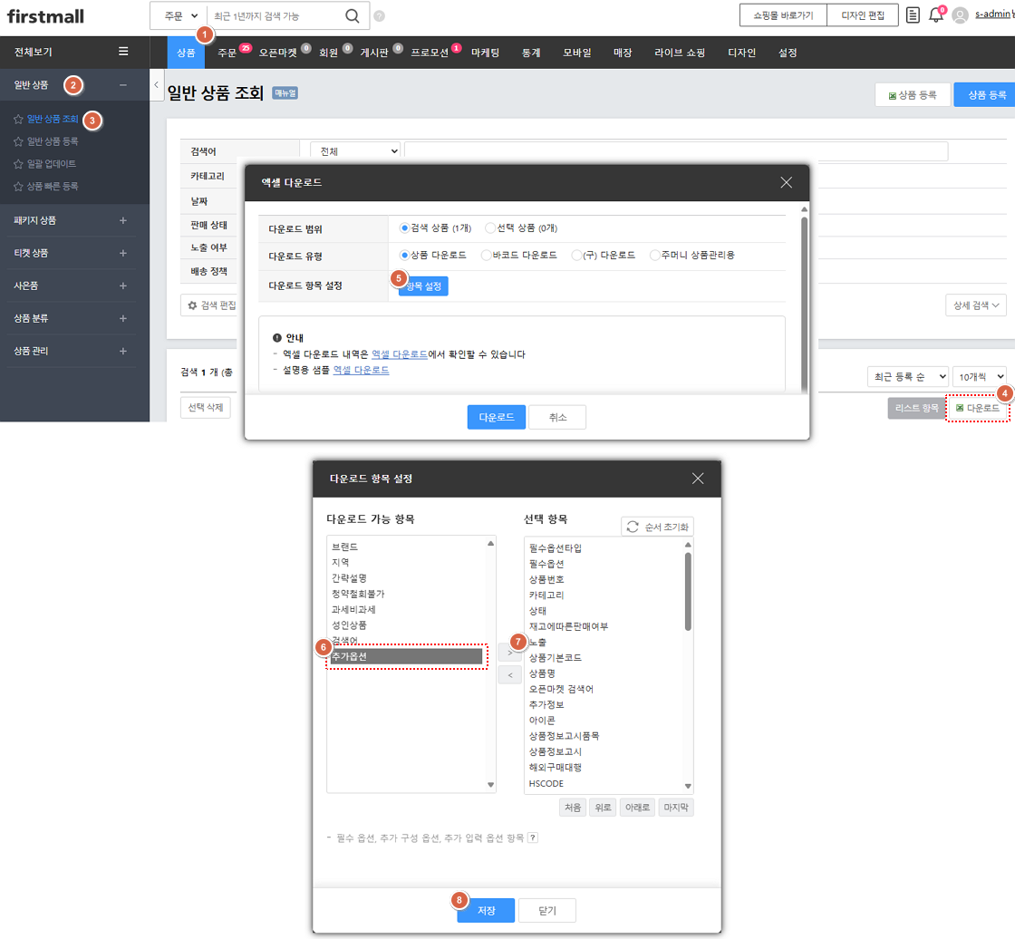Image resolution: width=1015 pixels, height=939 pixels.
Task: Expand 상세 검색 options
Action: pos(975,305)
